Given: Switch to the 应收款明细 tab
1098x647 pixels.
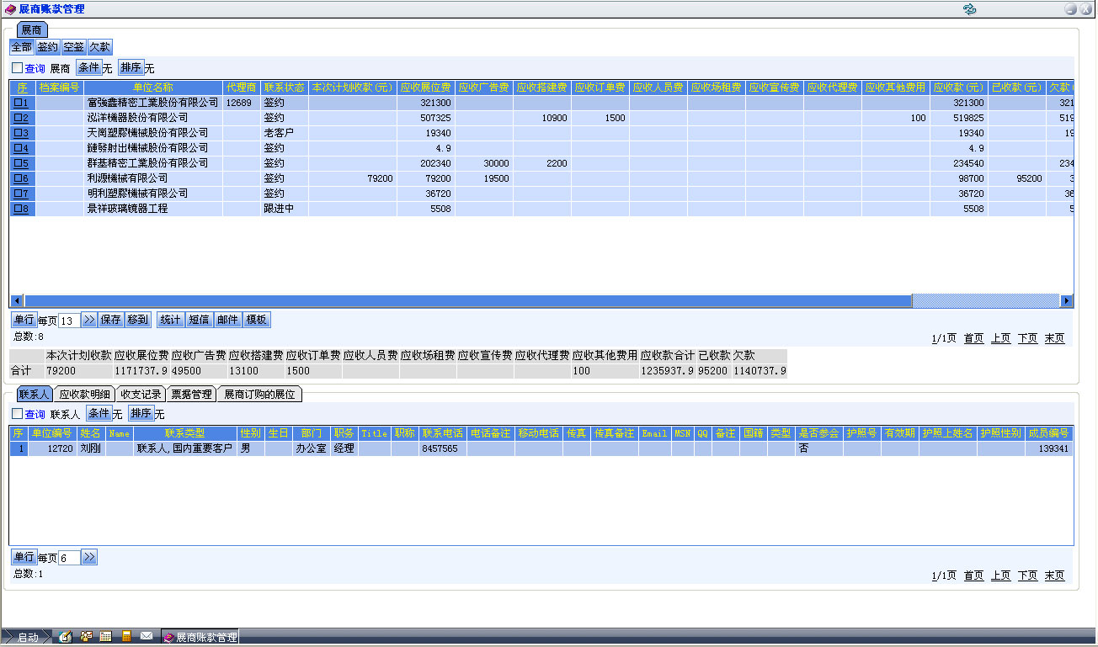Looking at the screenshot, I should click(83, 394).
